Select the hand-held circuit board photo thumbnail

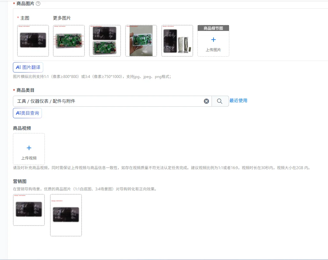click(x=141, y=41)
